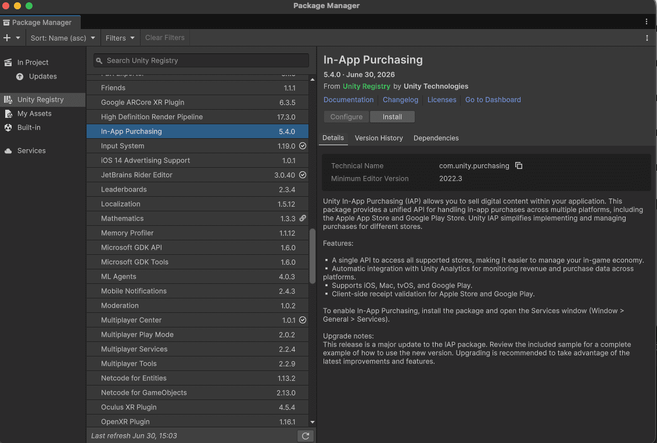This screenshot has width=657, height=443.
Task: Select the Localization package row
Action: pyautogui.click(x=198, y=204)
